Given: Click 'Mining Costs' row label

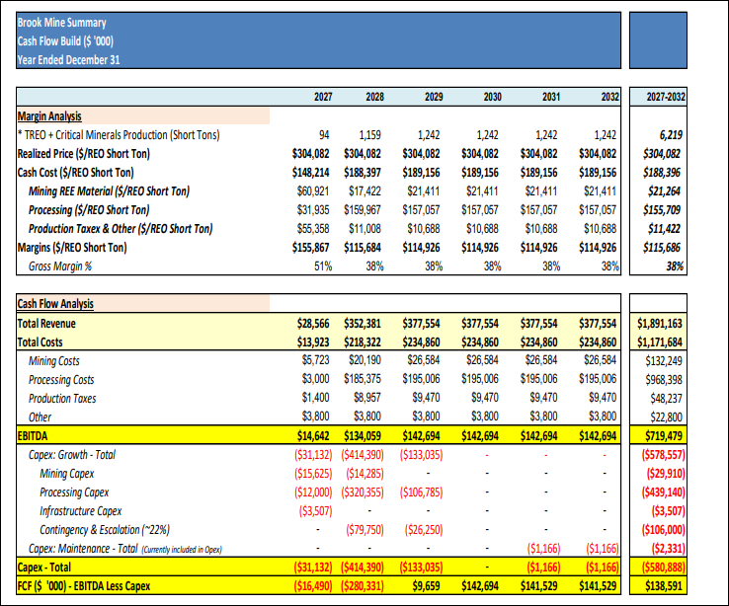Looking at the screenshot, I should [x=54, y=361].
